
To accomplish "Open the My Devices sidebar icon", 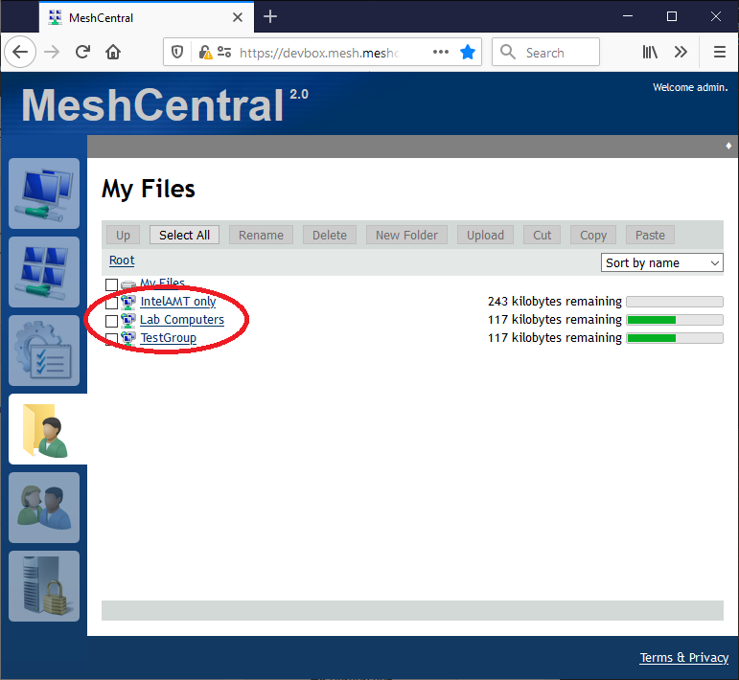I will [x=44, y=193].
